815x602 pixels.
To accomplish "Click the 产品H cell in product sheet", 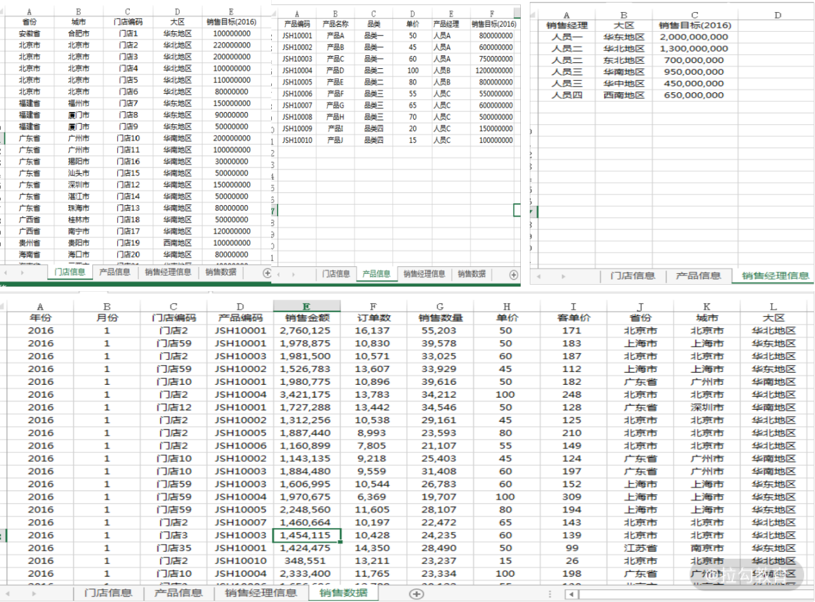I will coord(336,117).
